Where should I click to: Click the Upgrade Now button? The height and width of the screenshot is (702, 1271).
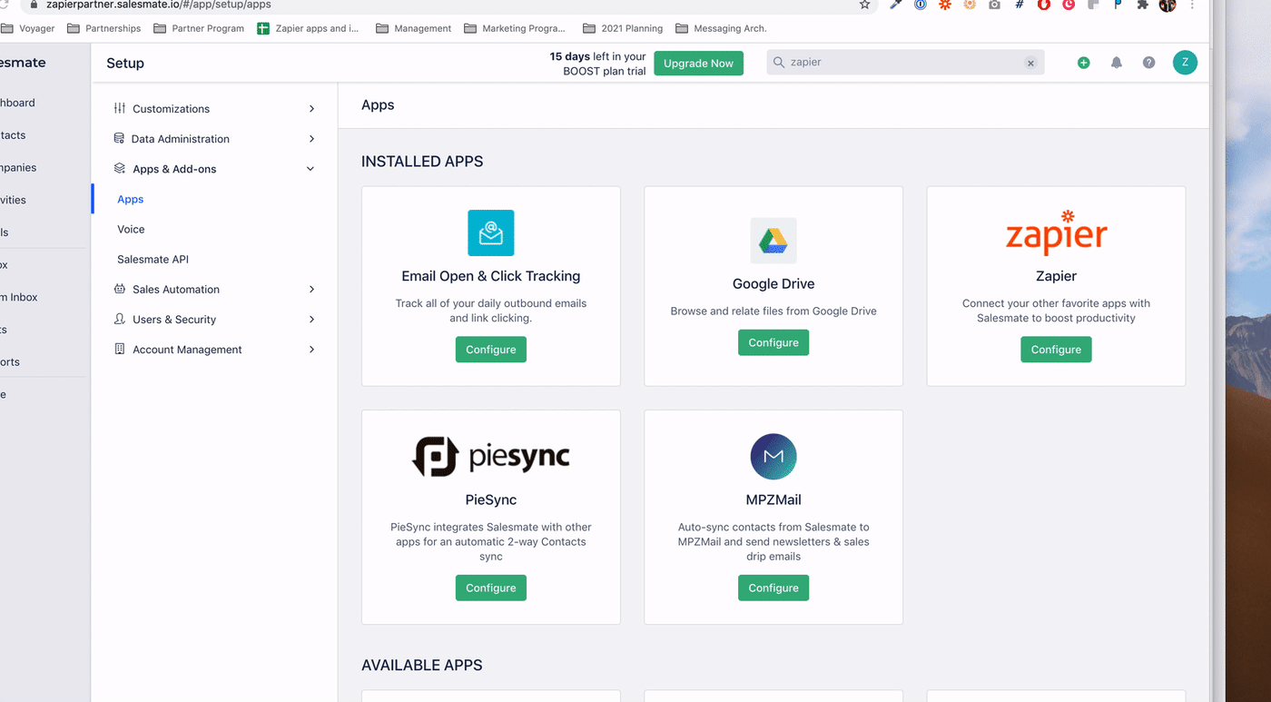(x=698, y=64)
